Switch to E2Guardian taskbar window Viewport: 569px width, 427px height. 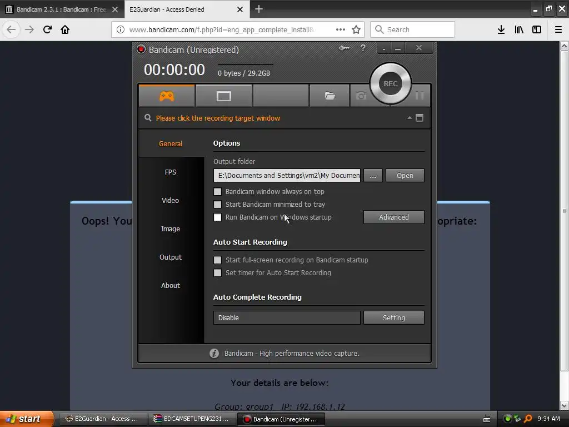point(102,419)
